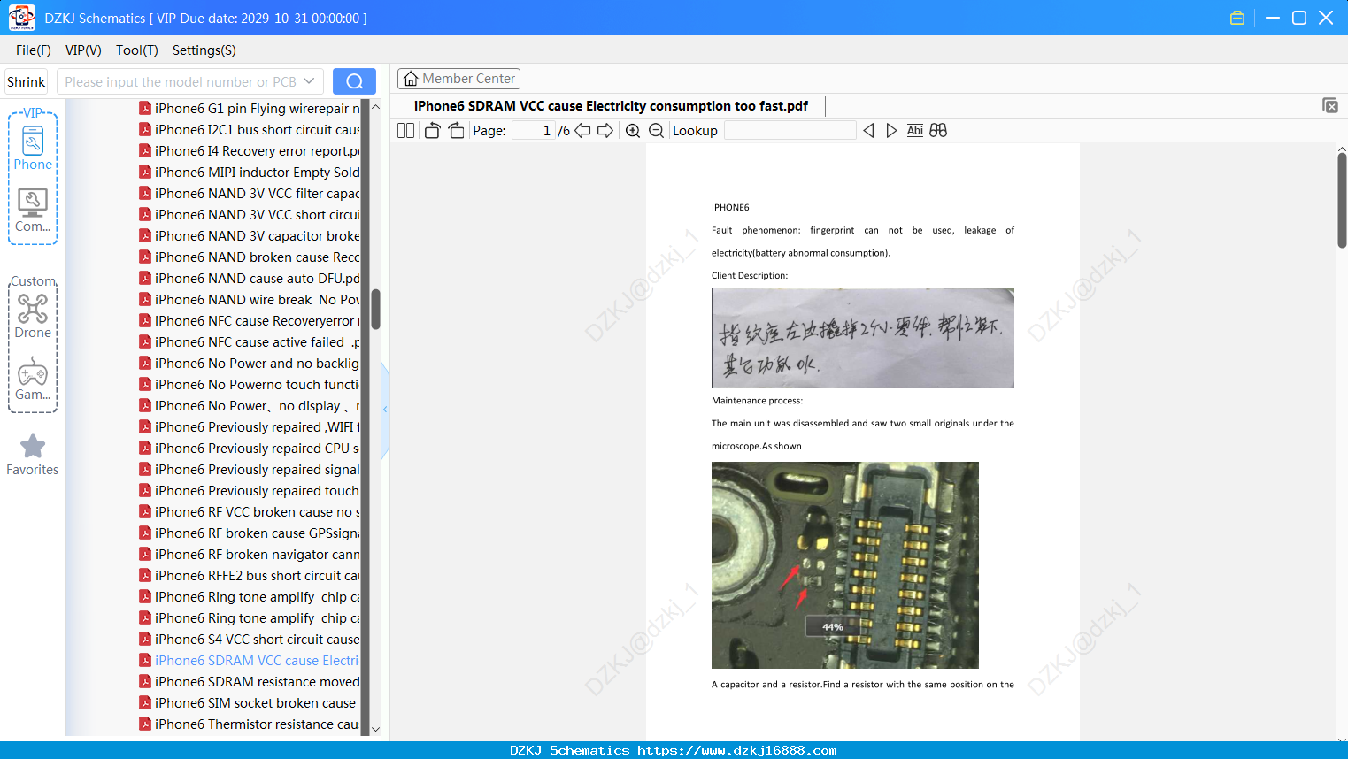Viewport: 1348px width, 759px height.
Task: Click the Lookup text field
Action: click(790, 131)
